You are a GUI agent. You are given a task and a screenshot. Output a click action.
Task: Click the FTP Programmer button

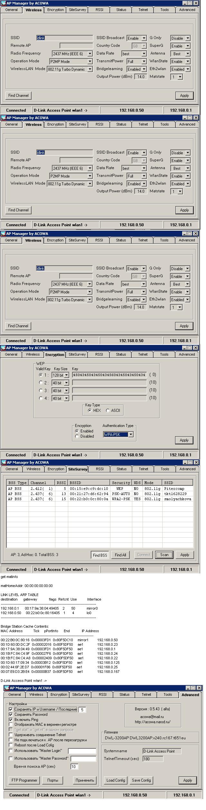(x=24, y=780)
